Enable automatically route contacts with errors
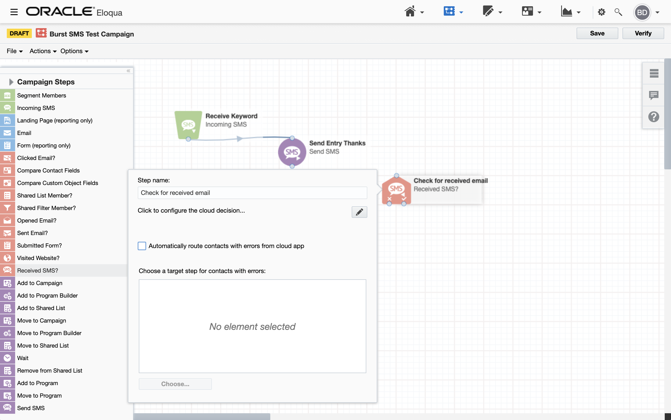 tap(142, 246)
